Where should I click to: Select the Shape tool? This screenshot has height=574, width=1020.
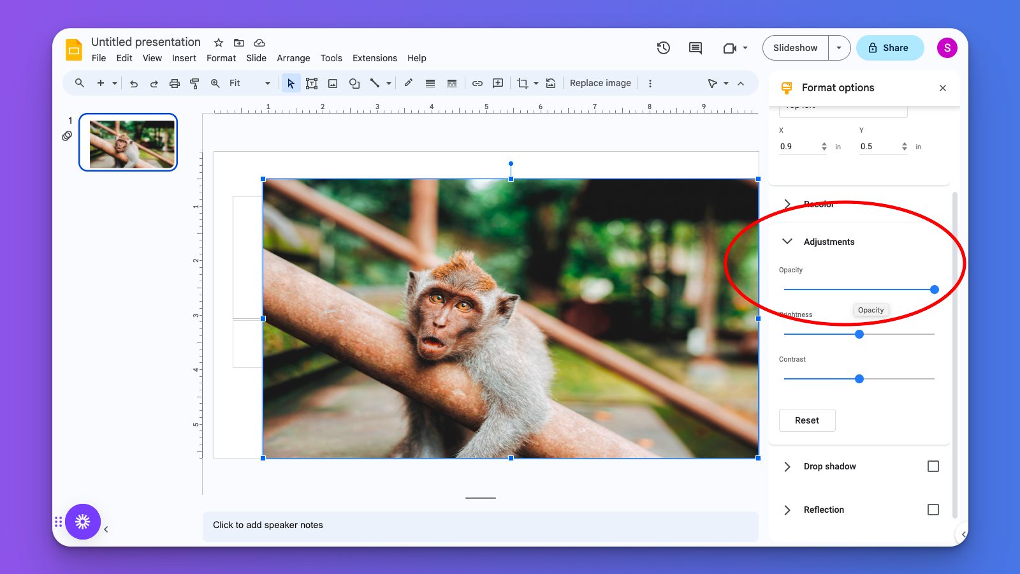354,83
